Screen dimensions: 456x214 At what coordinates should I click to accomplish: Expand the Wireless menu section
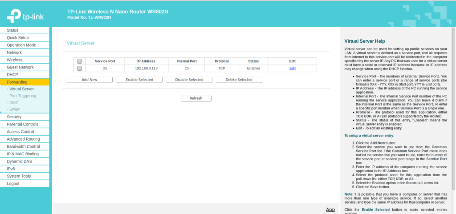[14, 60]
